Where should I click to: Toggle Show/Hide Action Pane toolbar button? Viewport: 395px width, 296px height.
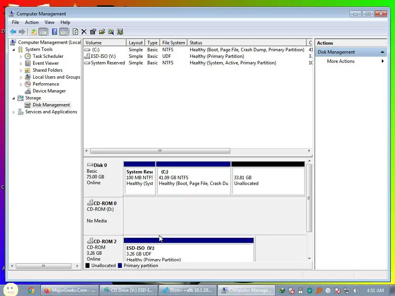64,32
